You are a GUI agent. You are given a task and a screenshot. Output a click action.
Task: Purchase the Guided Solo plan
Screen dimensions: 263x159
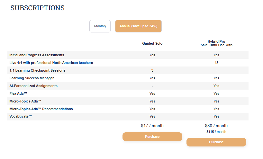pyautogui.click(x=152, y=137)
